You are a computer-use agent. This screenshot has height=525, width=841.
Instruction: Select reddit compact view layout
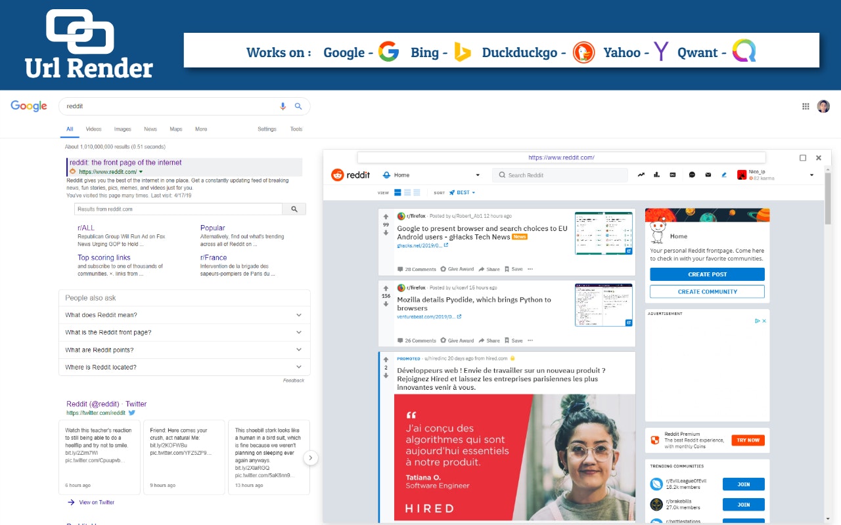coord(417,193)
